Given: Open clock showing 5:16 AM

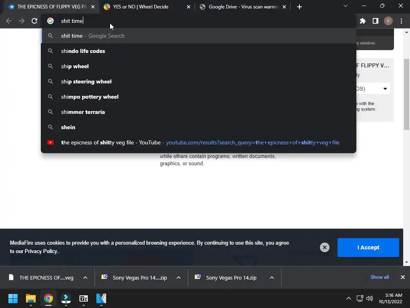Looking at the screenshot, I should point(391,298).
